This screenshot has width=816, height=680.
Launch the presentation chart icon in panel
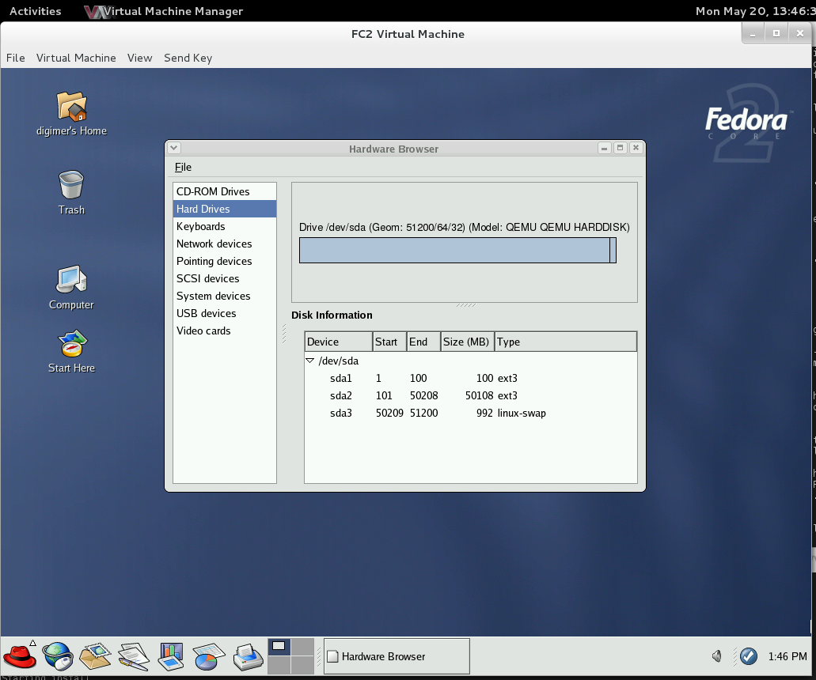click(x=171, y=656)
